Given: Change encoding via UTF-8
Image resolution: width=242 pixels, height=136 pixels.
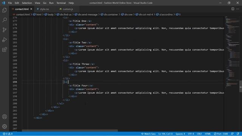Looking at the screenshot, I should (191, 134).
